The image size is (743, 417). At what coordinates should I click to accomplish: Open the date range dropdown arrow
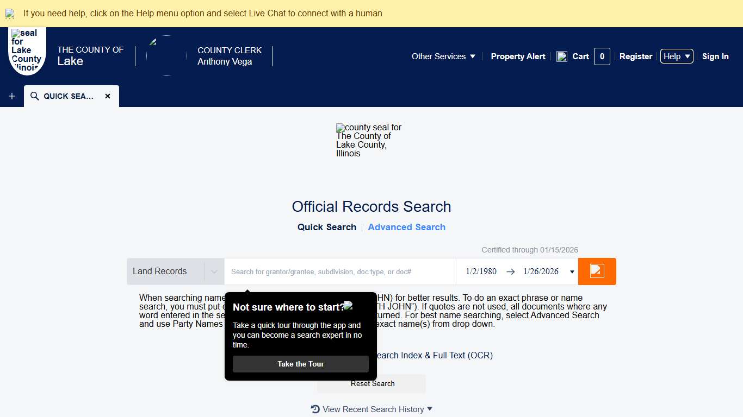pyautogui.click(x=572, y=271)
